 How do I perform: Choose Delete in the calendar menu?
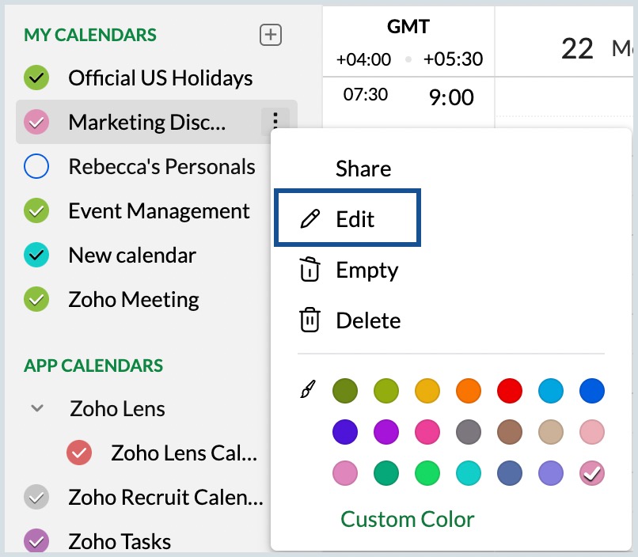click(x=368, y=320)
